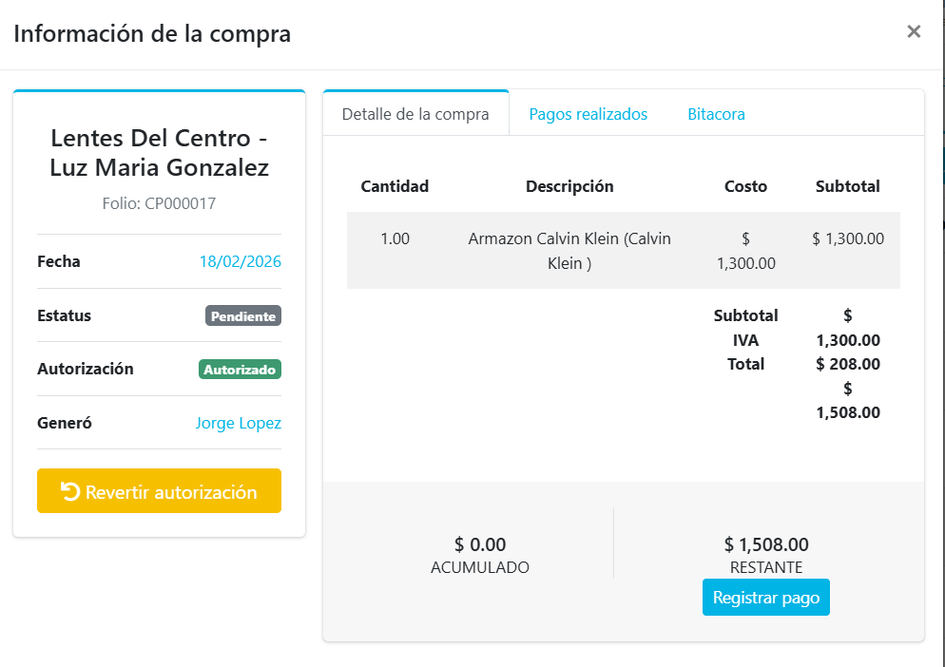This screenshot has height=667, width=945.
Task: Select the Armazon Calvin Klein item description
Action: coord(569,251)
